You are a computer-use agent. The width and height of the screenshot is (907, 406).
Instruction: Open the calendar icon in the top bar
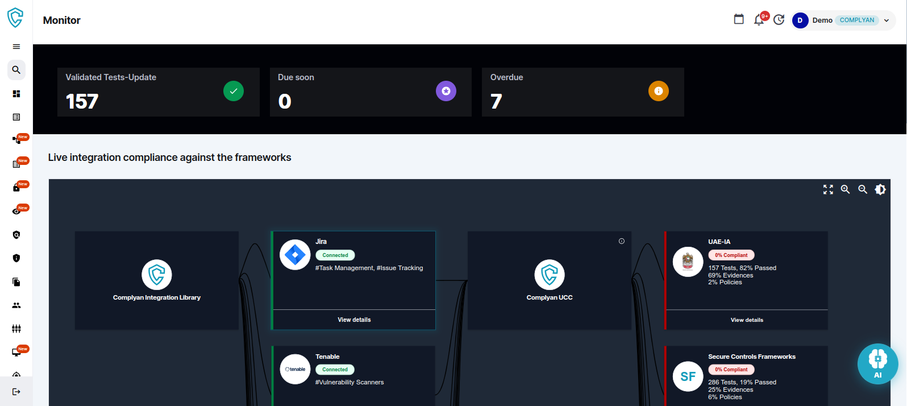point(739,19)
